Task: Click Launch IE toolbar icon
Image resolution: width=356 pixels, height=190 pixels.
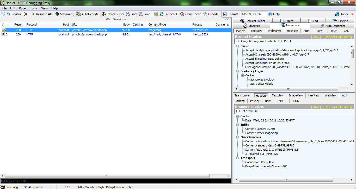Action: 162,14
